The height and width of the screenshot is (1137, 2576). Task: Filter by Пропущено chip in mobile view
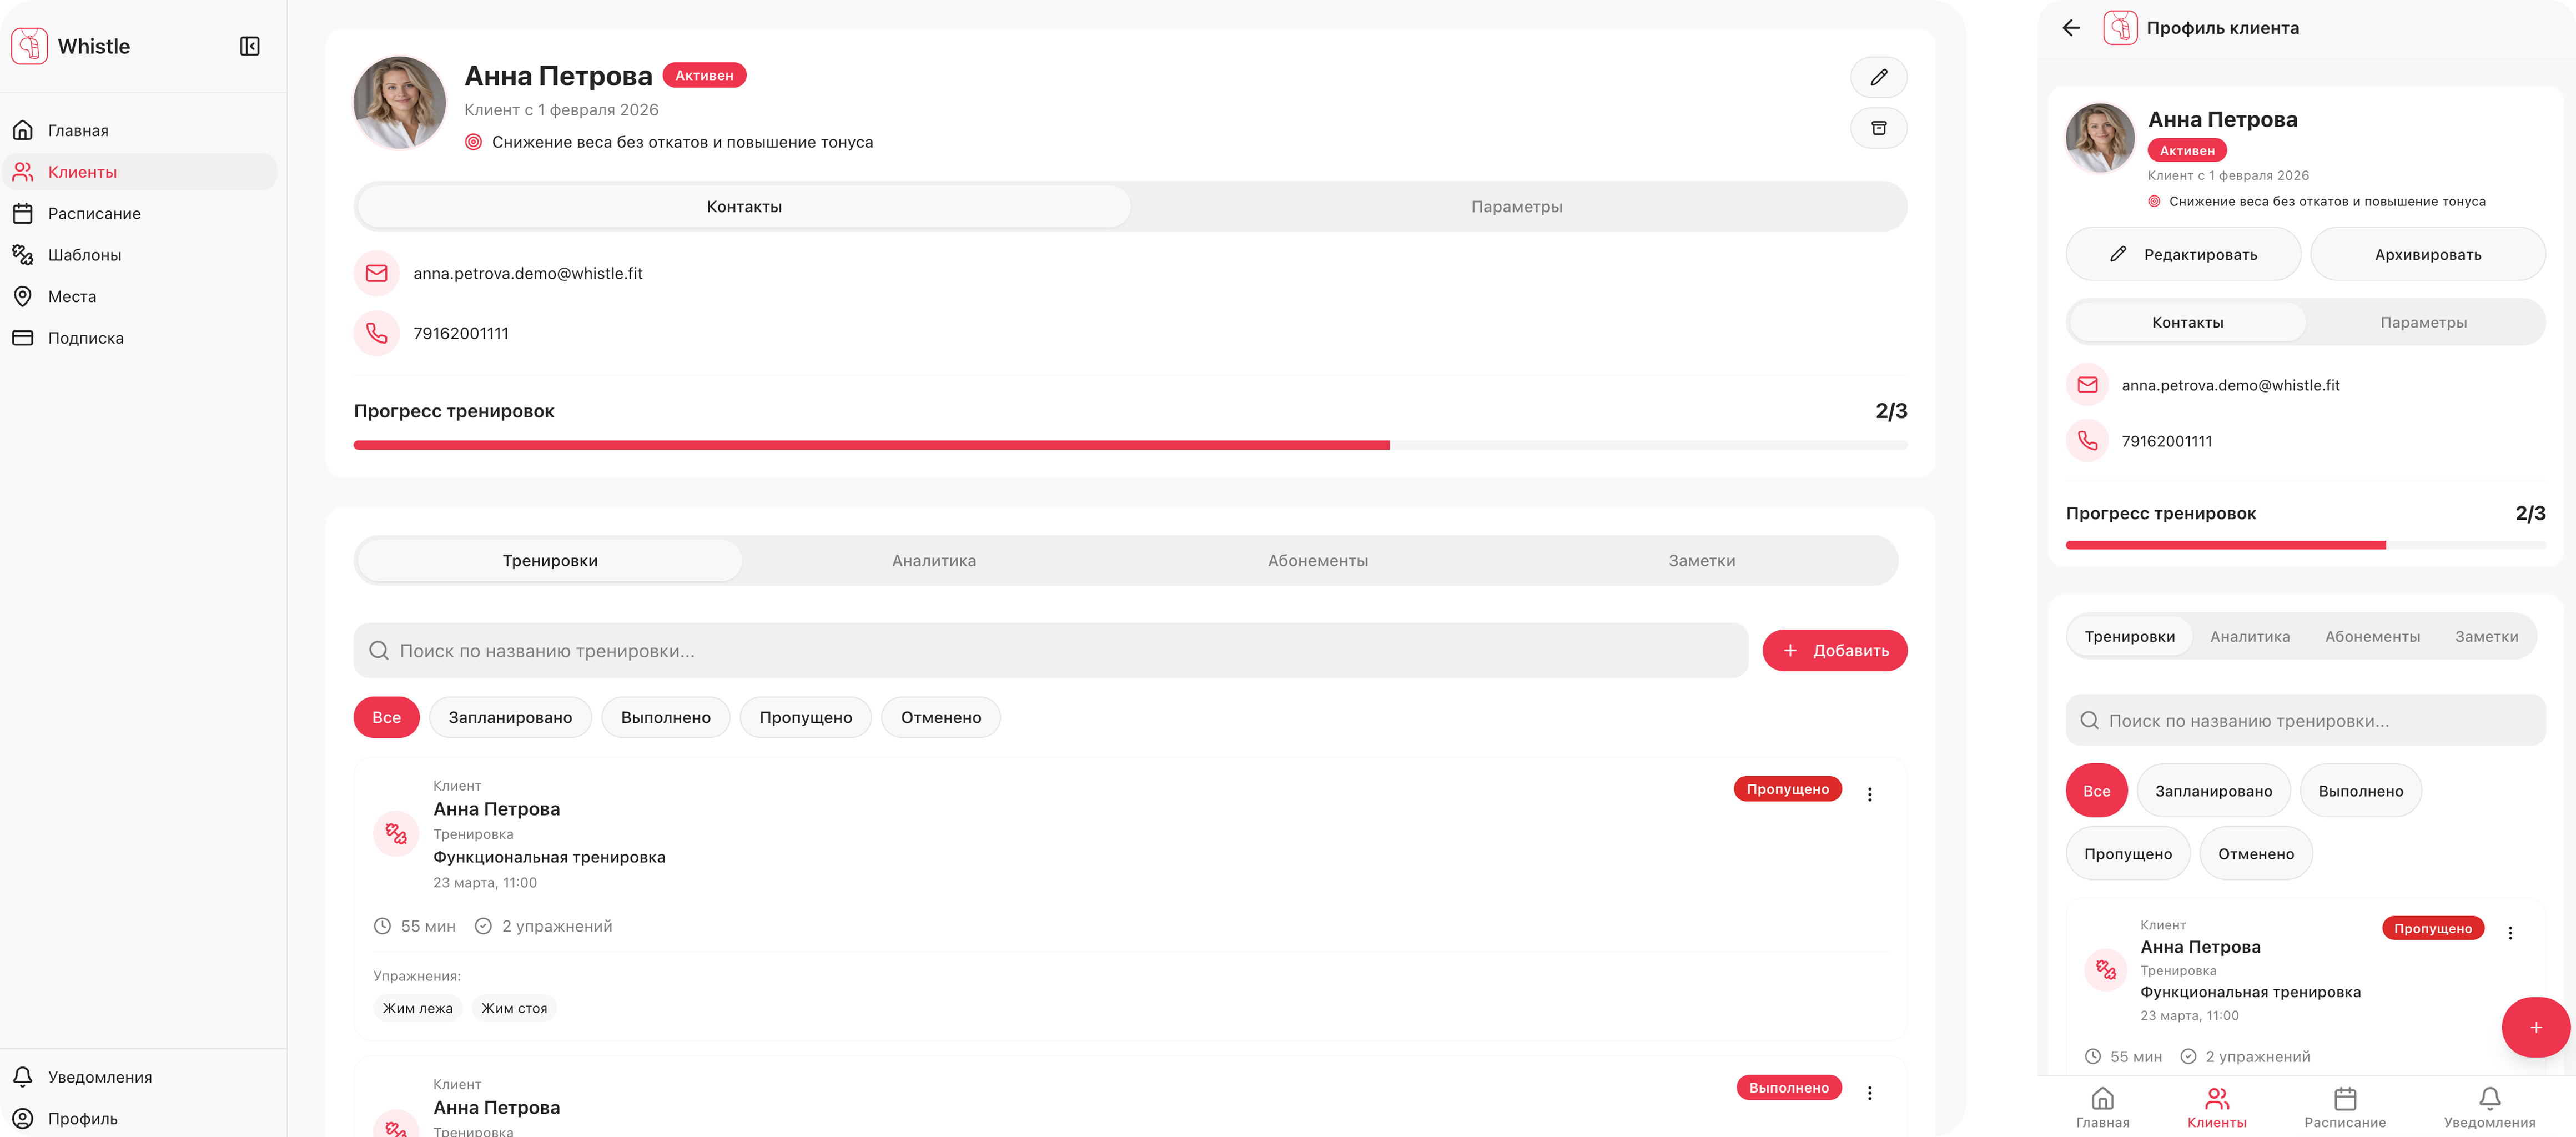(2127, 854)
